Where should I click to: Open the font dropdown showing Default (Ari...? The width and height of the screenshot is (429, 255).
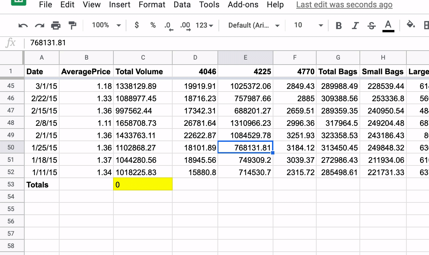click(x=252, y=25)
